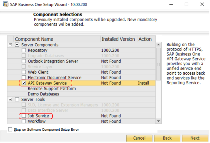The image size is (210, 143).
Task: Select the API Gateway Service label
Action: [47, 83]
